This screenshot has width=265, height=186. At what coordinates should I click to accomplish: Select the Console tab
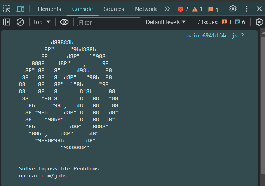pyautogui.click(x=82, y=9)
